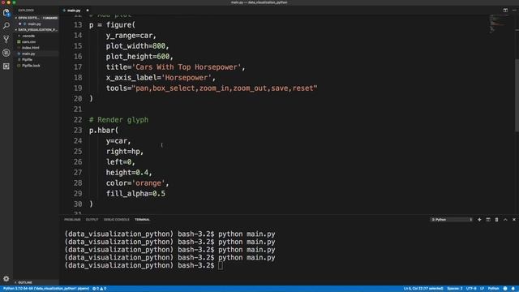Screen dimensions: 519x292
Task: Click the code minimap
Action: (x=496, y=24)
